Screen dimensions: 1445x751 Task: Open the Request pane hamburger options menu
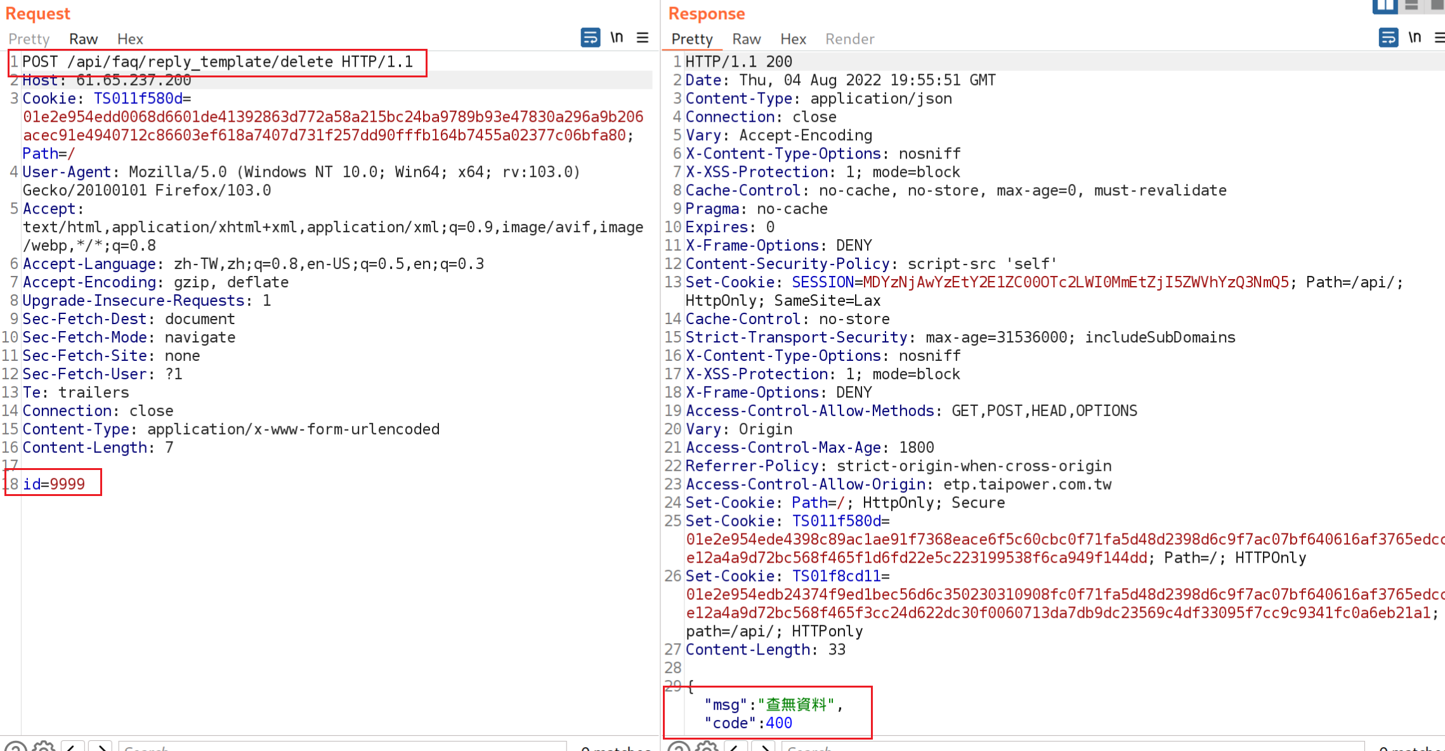pos(643,37)
